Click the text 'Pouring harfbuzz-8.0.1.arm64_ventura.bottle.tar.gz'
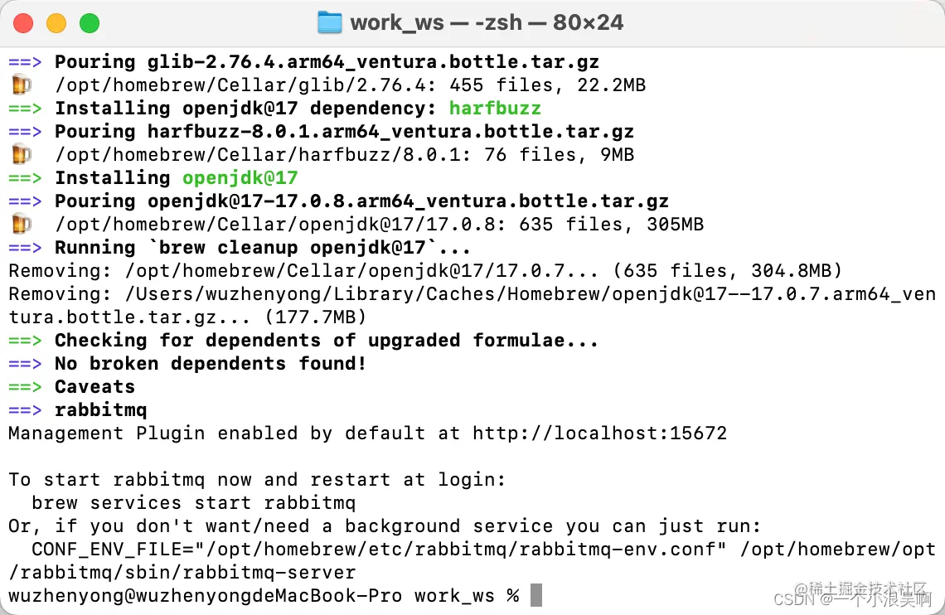This screenshot has height=615, width=945. pos(344,131)
